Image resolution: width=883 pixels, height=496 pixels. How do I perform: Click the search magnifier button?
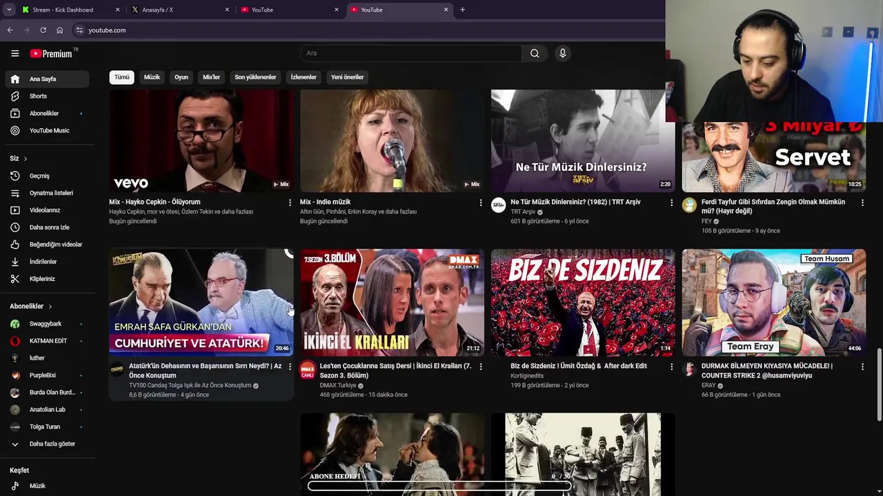[535, 53]
